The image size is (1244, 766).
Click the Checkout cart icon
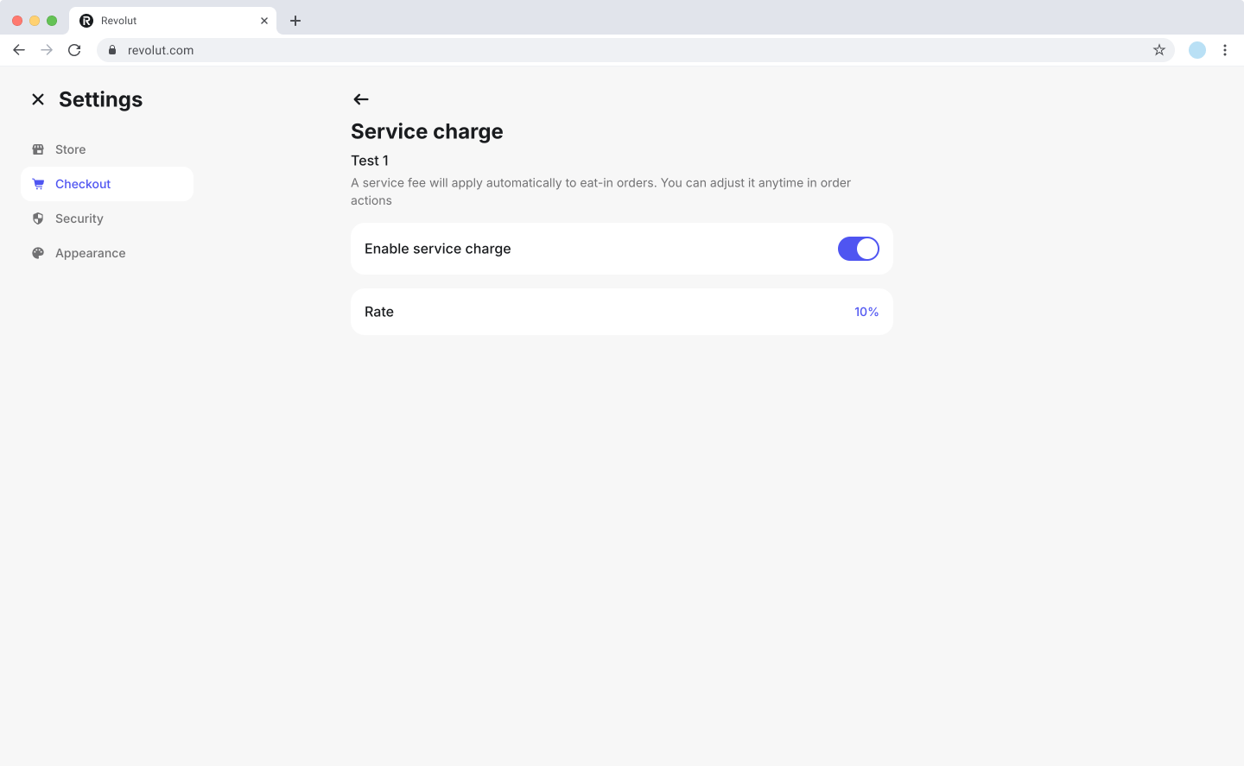(x=38, y=184)
